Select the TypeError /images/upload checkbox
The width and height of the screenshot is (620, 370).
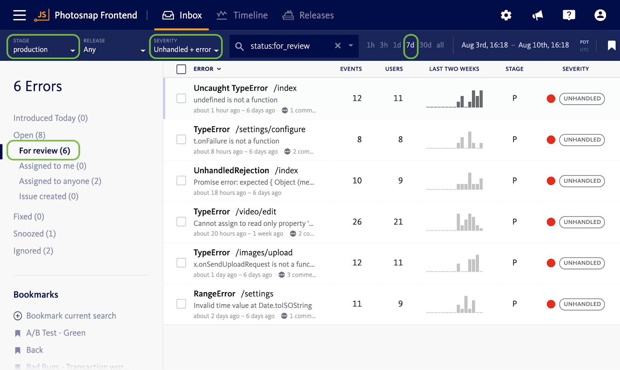pyautogui.click(x=181, y=262)
